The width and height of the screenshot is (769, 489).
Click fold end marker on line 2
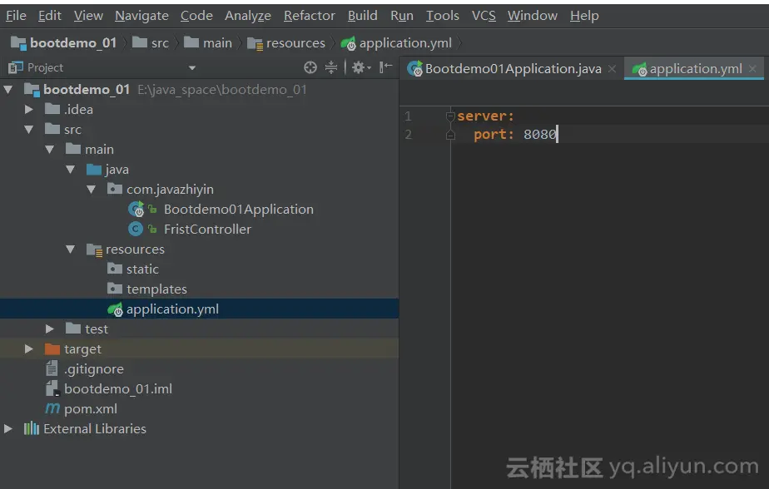[x=451, y=135]
